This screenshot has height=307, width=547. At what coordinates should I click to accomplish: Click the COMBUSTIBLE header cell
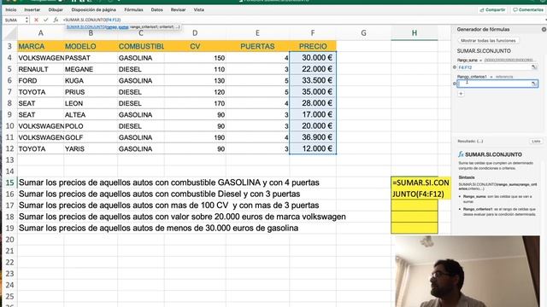tap(140, 46)
